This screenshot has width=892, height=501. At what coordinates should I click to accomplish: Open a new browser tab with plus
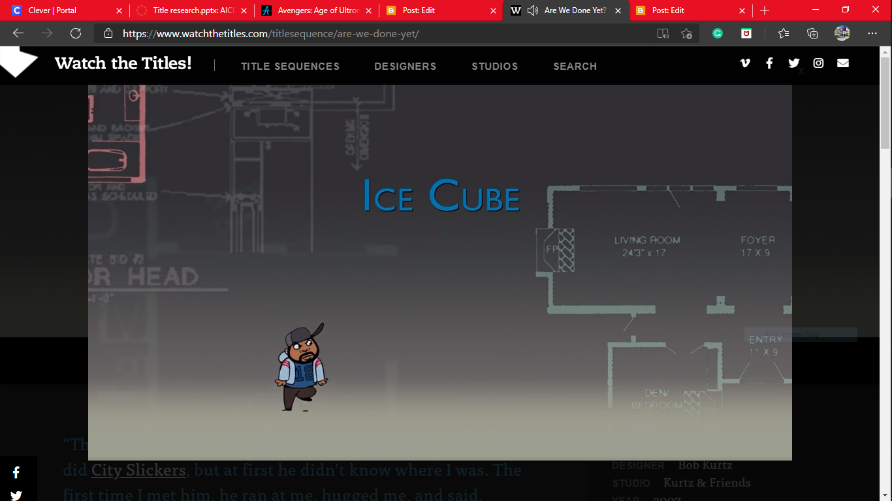pyautogui.click(x=765, y=10)
